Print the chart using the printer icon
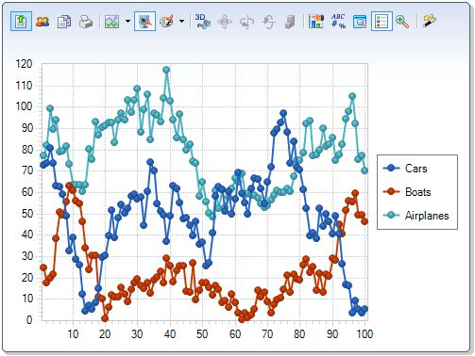The height and width of the screenshot is (356, 475). tap(85, 22)
